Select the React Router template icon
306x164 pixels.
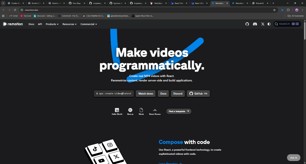tap(155, 112)
